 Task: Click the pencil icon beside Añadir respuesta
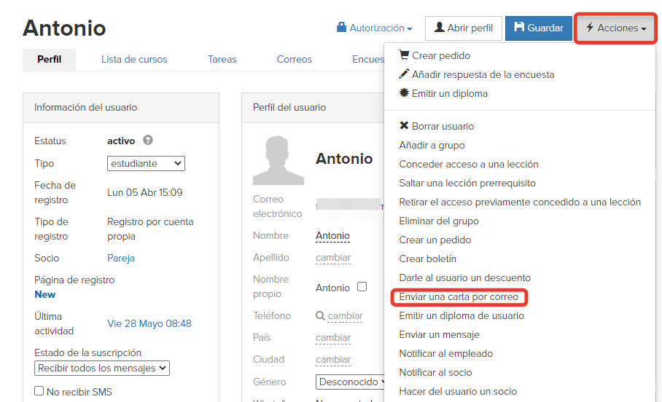[404, 74]
